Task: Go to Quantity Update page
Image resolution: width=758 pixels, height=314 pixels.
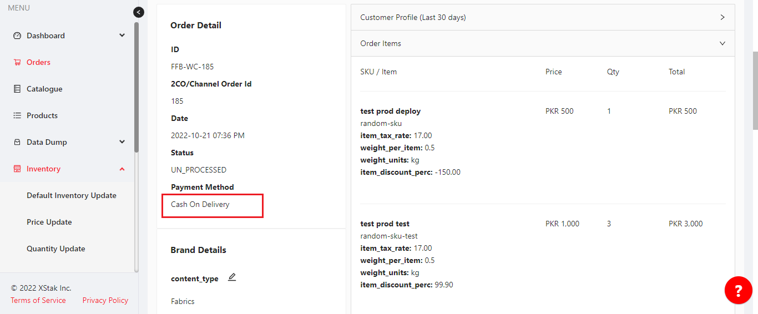Action: click(x=56, y=249)
